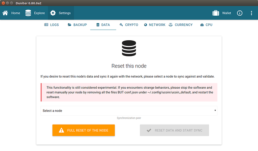Click the Currency scales icon

pyautogui.click(x=171, y=25)
